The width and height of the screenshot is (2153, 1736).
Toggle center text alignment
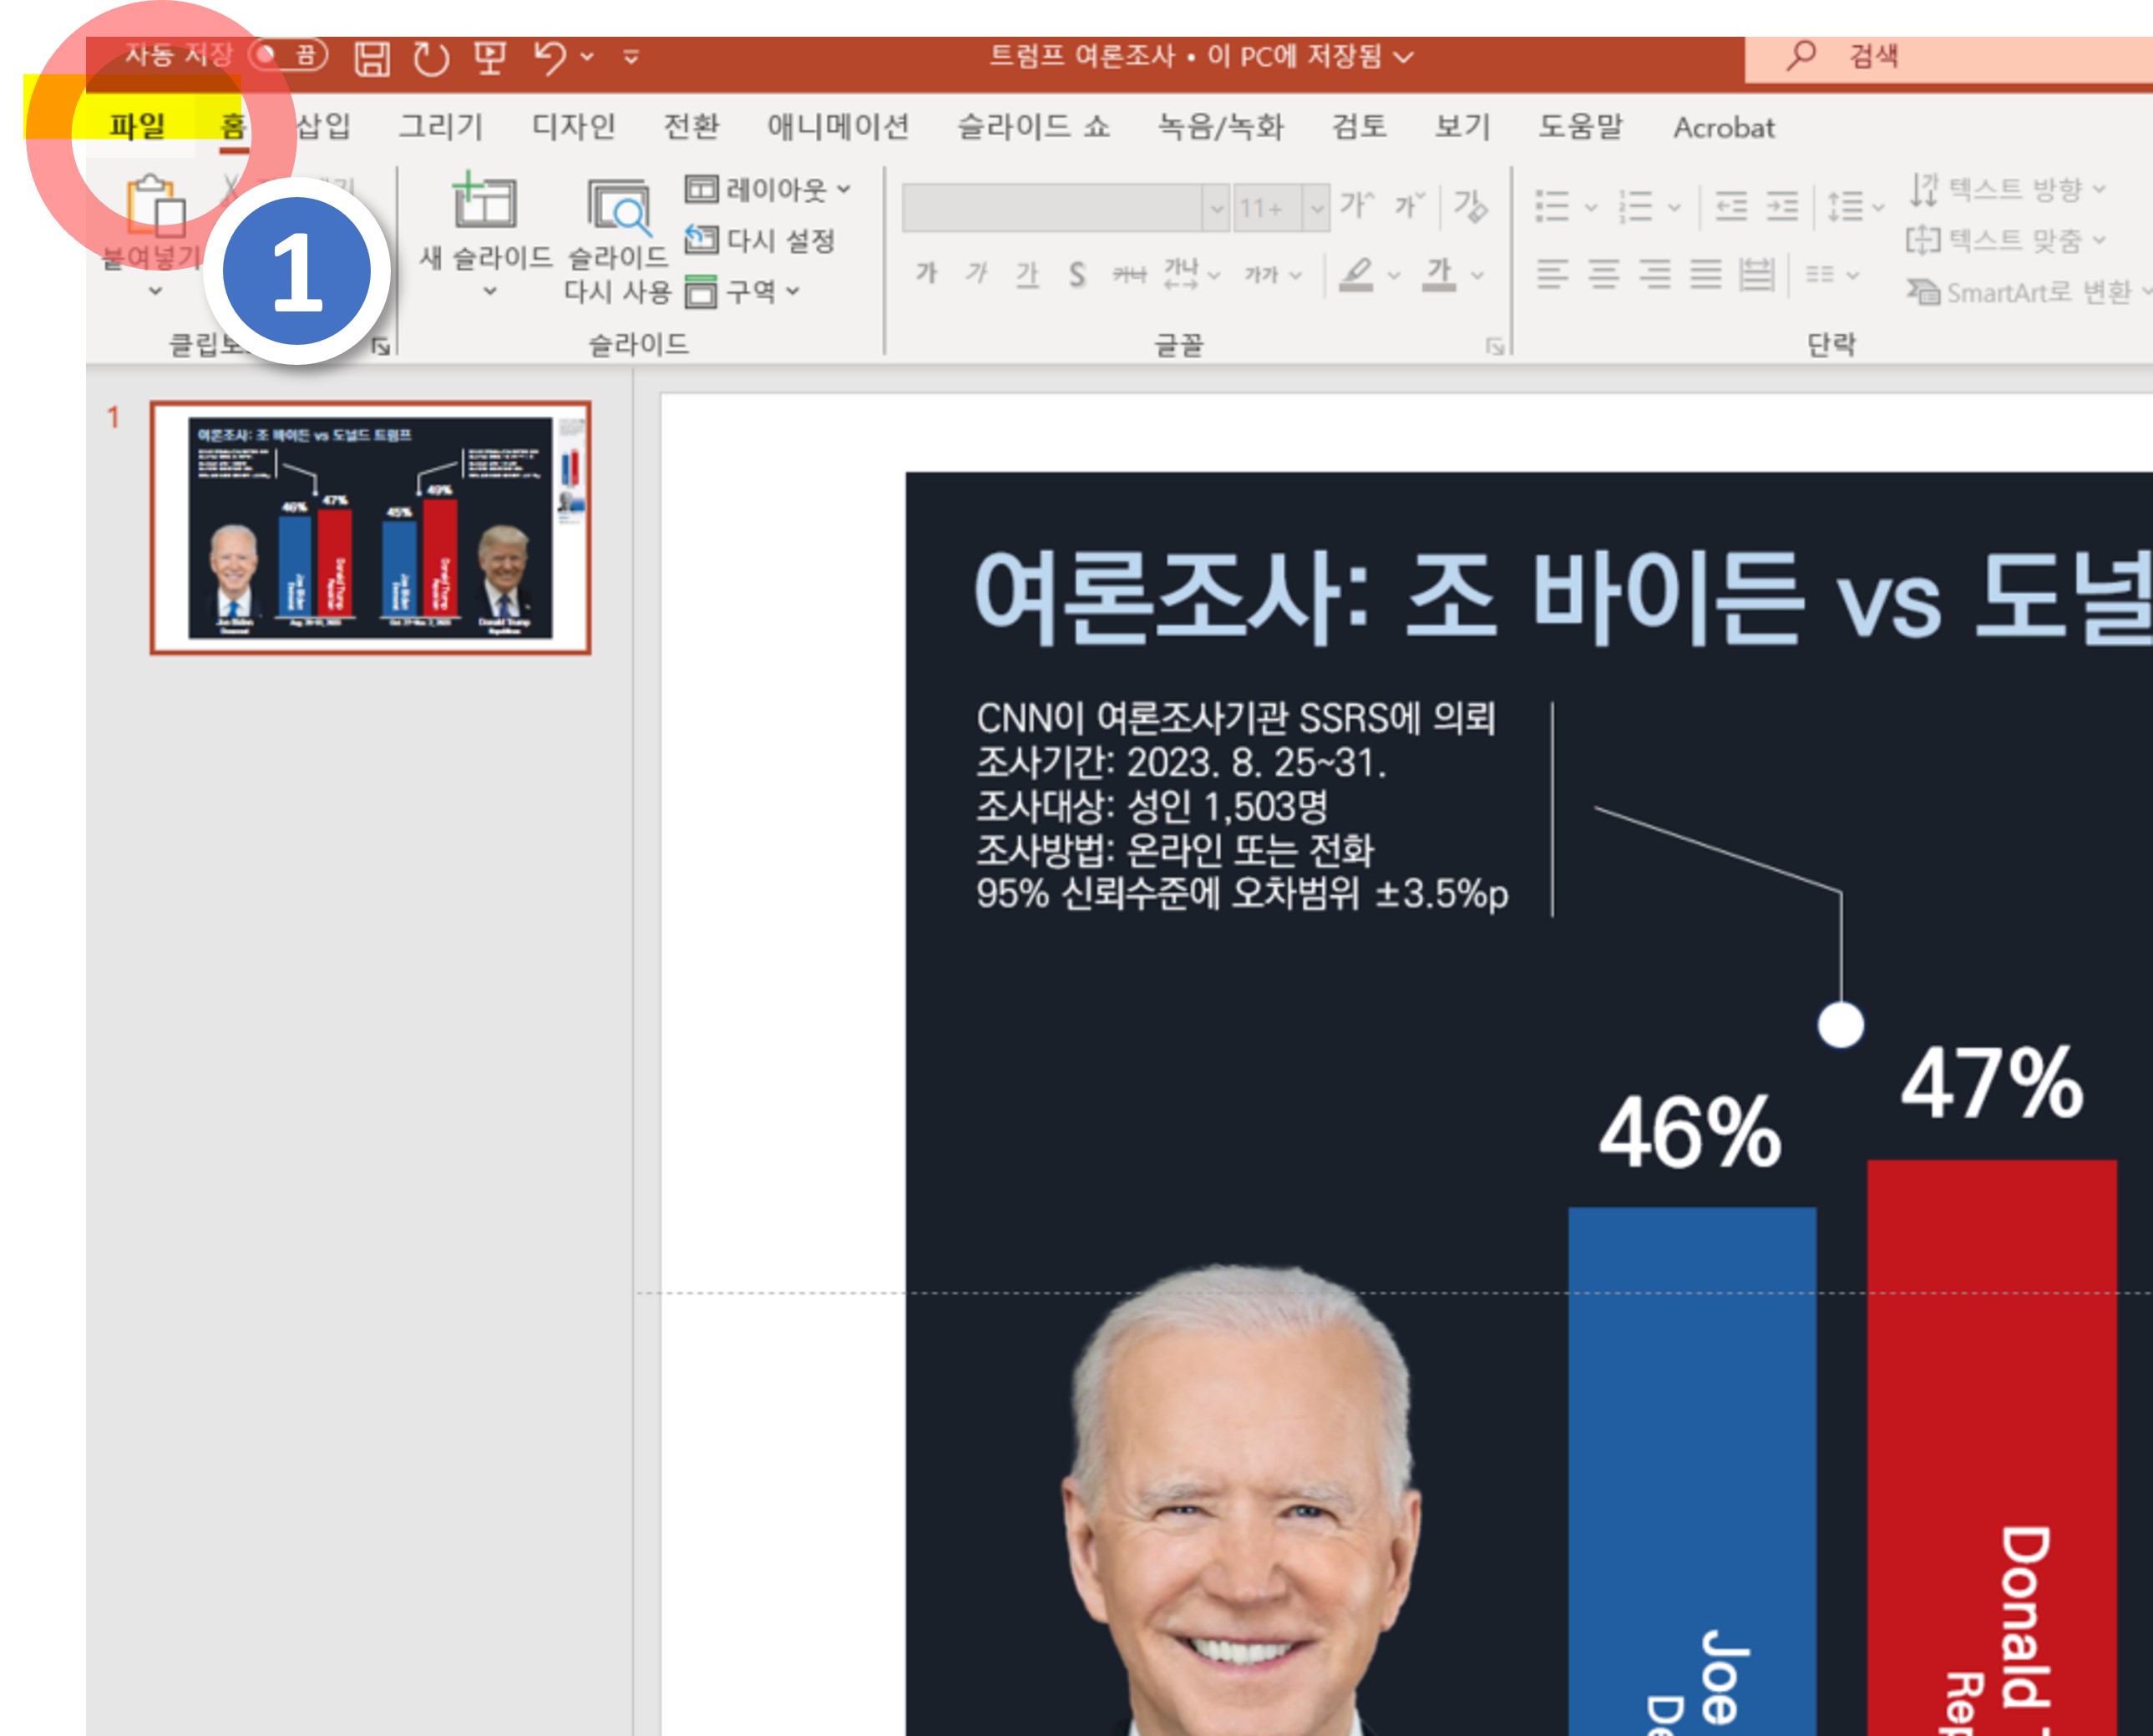click(x=1604, y=274)
